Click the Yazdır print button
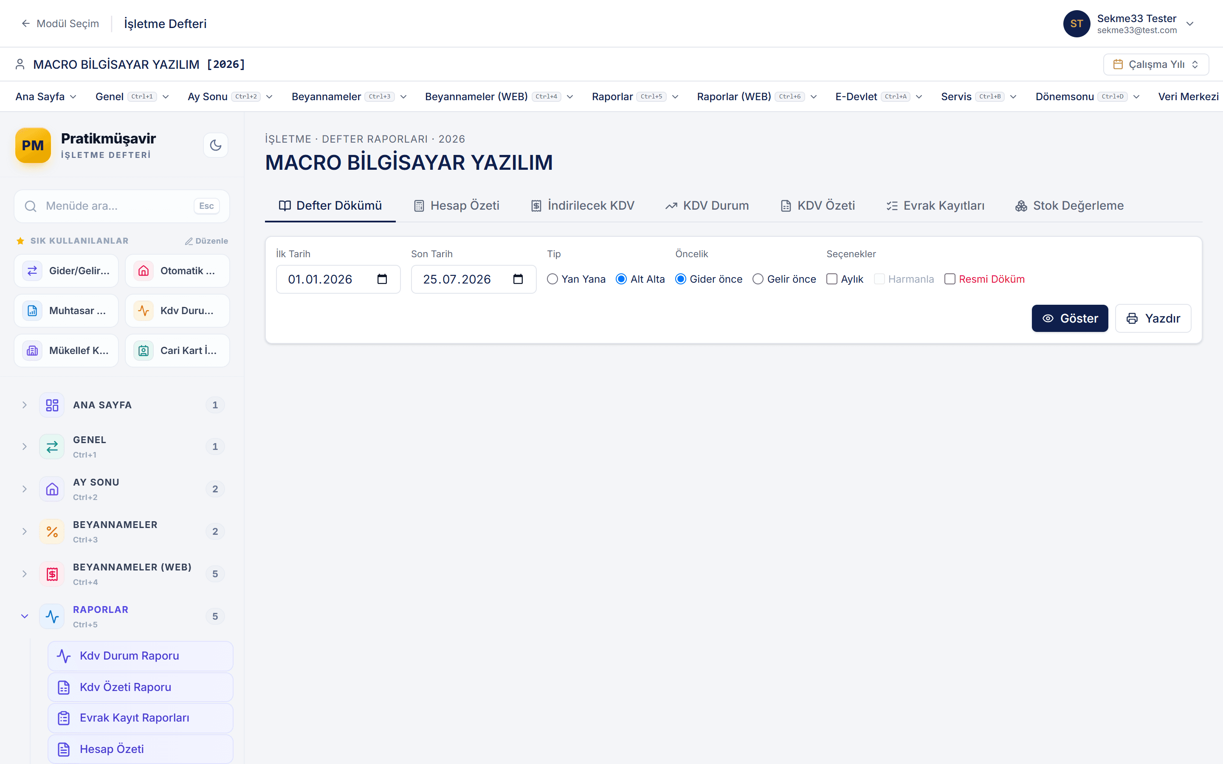The width and height of the screenshot is (1223, 764). (1153, 318)
